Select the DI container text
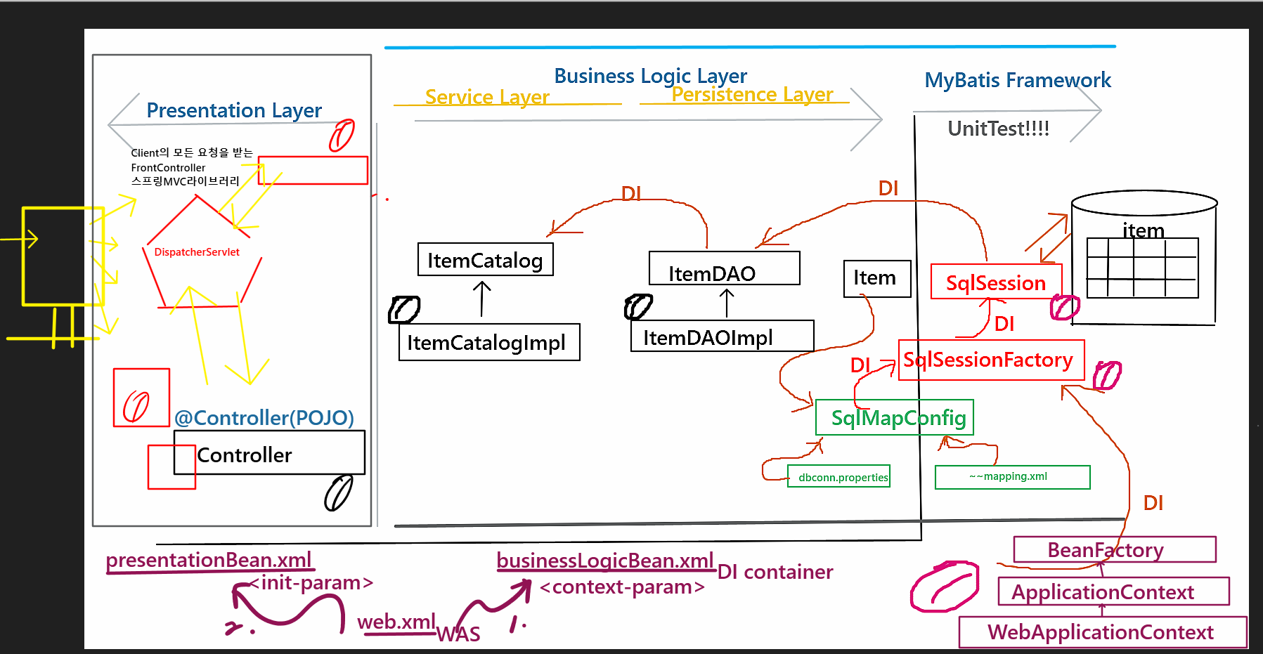This screenshot has width=1263, height=654. [775, 573]
